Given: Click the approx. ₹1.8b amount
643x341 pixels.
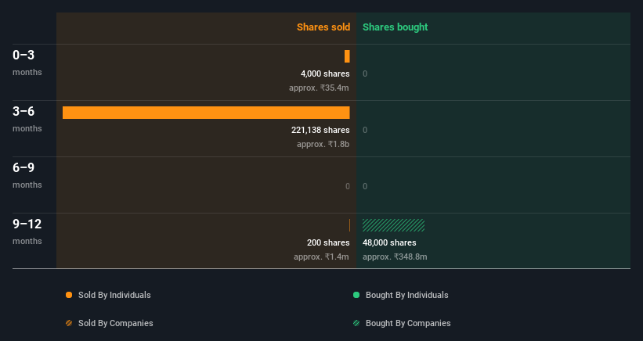Looking at the screenshot, I should click(x=323, y=144).
